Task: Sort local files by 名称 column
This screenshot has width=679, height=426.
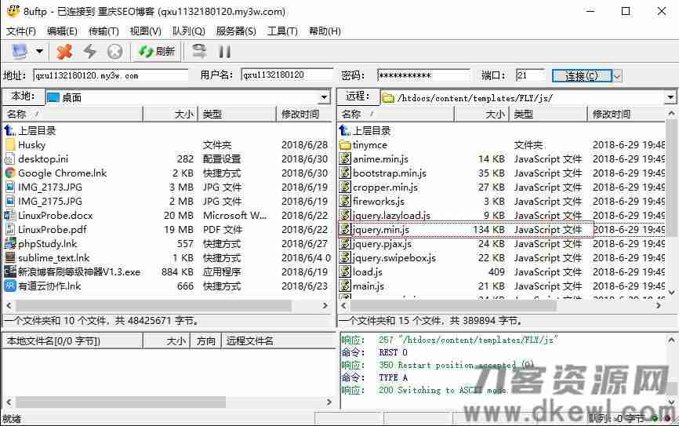Action: pyautogui.click(x=73, y=114)
